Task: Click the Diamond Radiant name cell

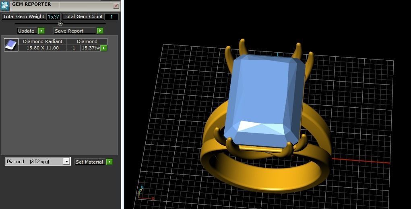Action: point(42,41)
